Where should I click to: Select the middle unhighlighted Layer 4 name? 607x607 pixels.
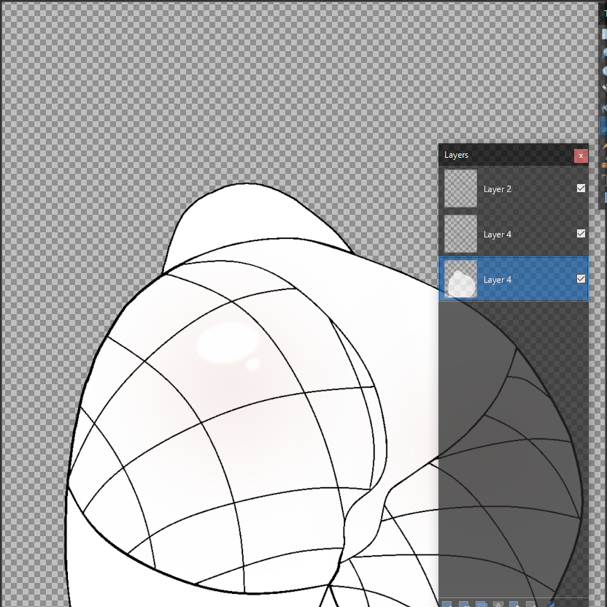498,234
